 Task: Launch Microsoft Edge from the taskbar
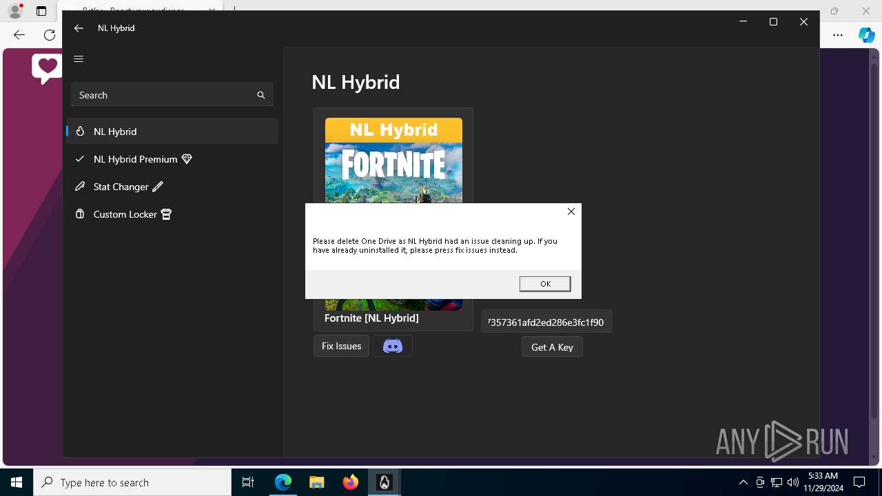point(283,482)
